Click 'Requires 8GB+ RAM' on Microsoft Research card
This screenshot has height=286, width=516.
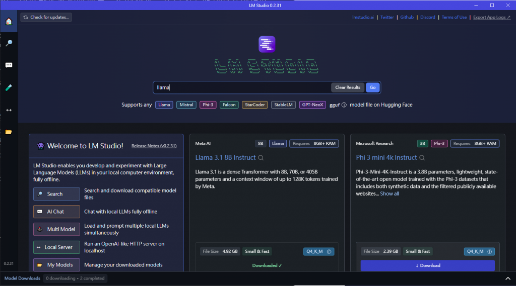point(475,143)
